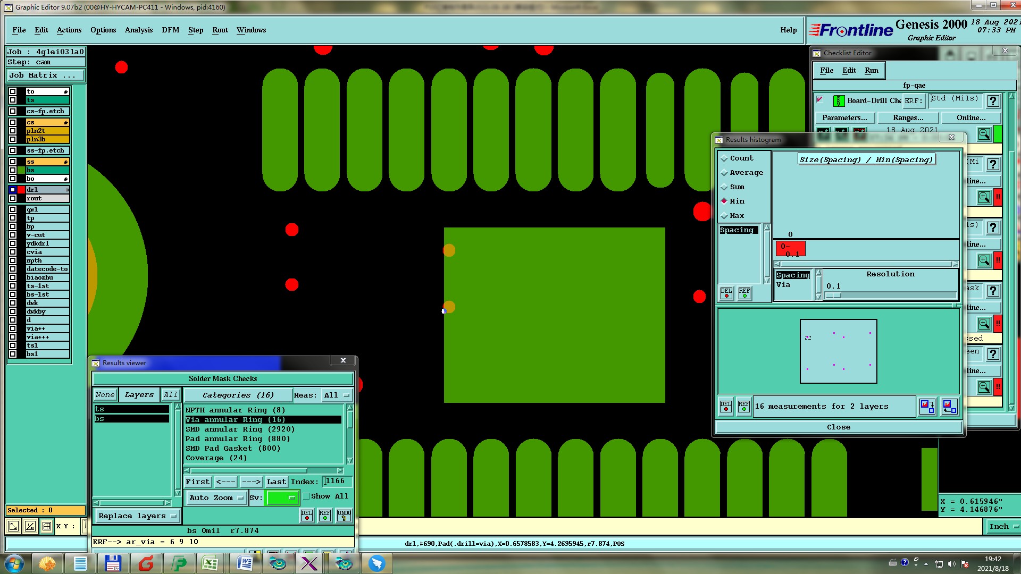Image resolution: width=1021 pixels, height=574 pixels.
Task: Toggle the drl layer display checkbox
Action: tap(13, 190)
